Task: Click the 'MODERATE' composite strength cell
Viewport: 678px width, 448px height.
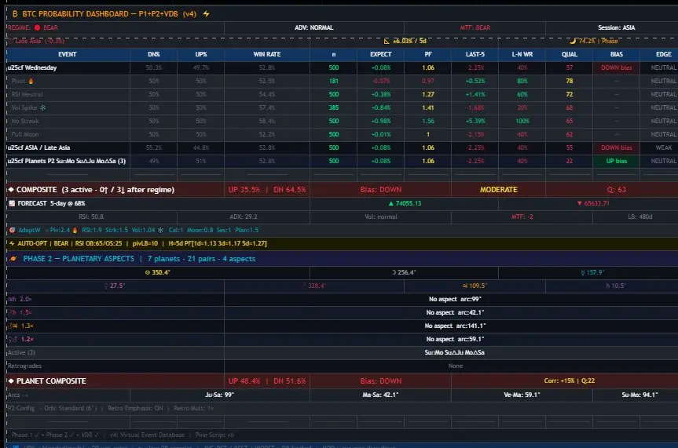Action: coord(498,190)
